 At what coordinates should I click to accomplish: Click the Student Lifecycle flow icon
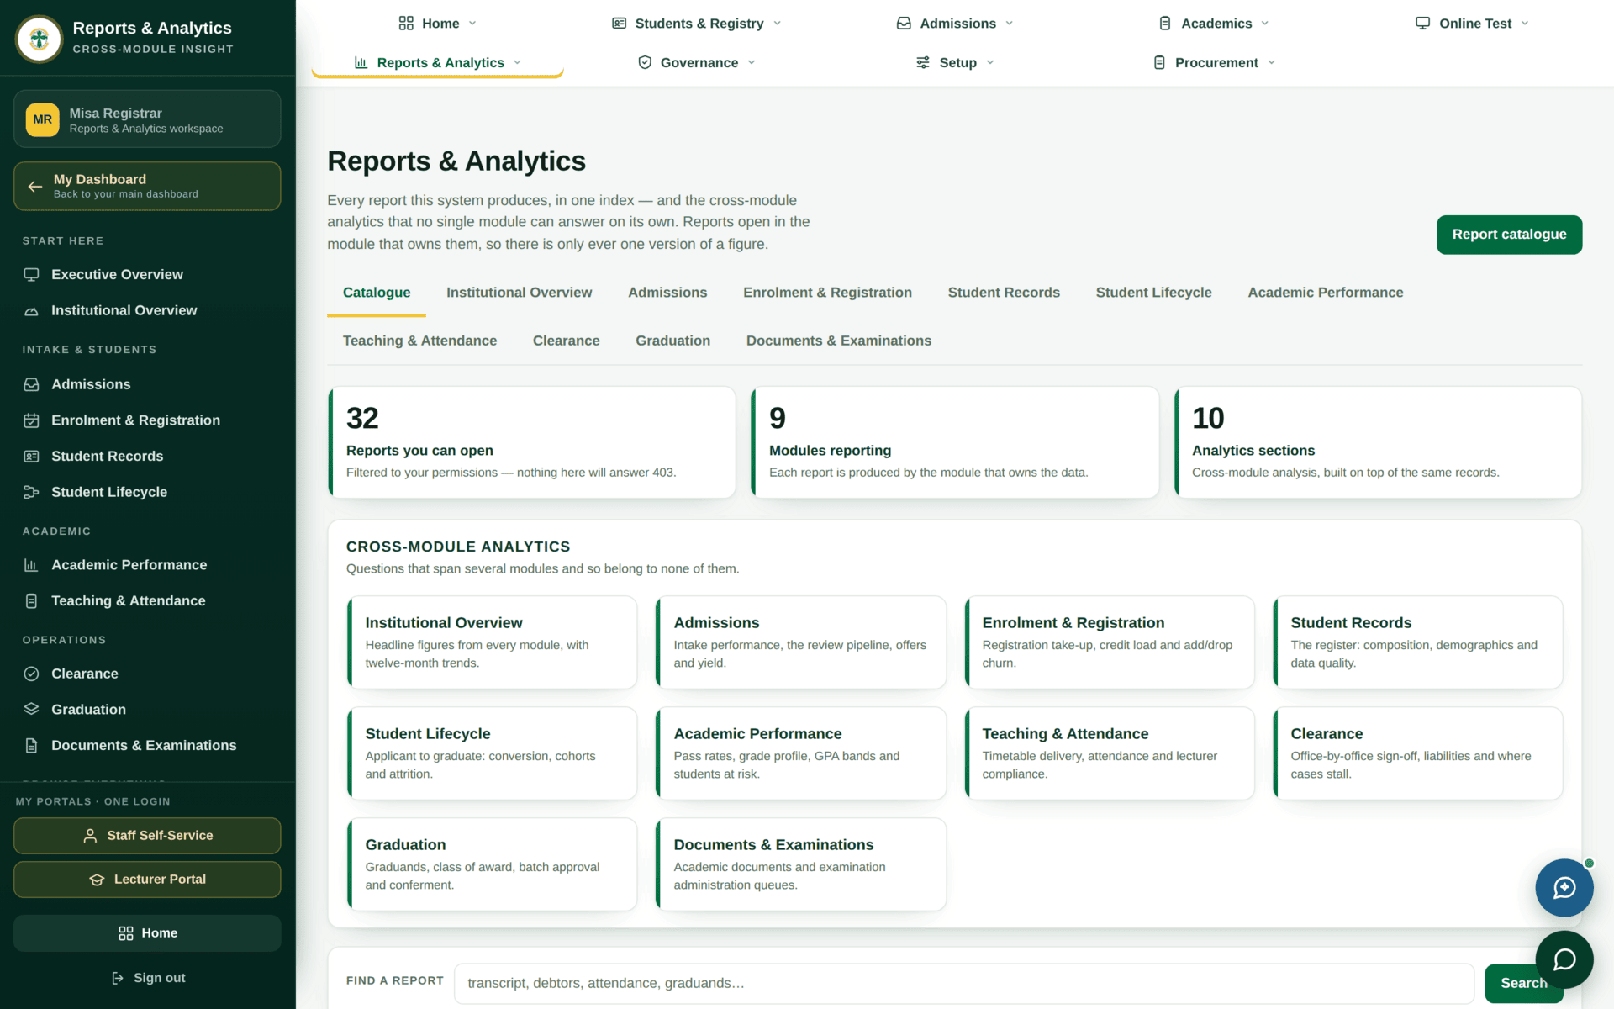pos(31,492)
